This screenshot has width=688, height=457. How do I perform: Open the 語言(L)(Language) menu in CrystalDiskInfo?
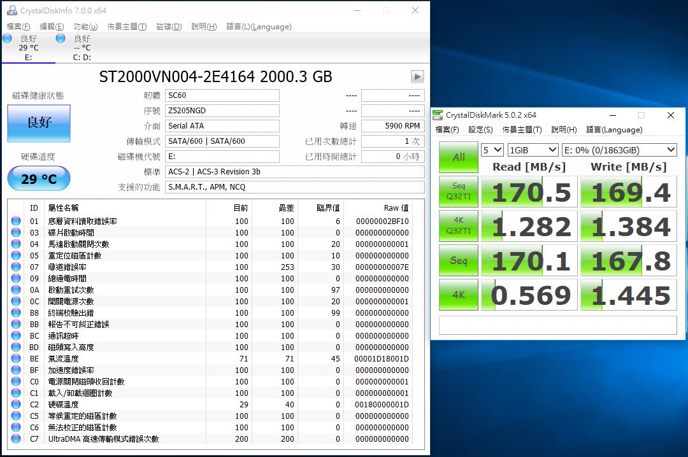(259, 27)
